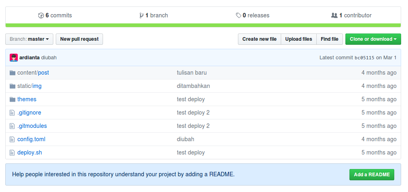Click the contributors people icon

click(x=334, y=16)
